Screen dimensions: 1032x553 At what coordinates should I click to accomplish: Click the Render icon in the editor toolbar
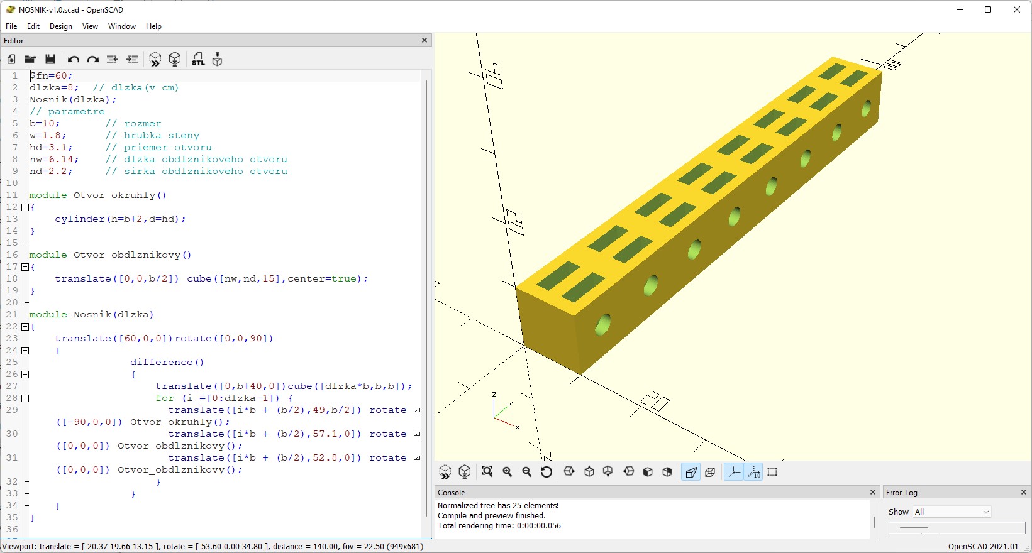pos(175,60)
